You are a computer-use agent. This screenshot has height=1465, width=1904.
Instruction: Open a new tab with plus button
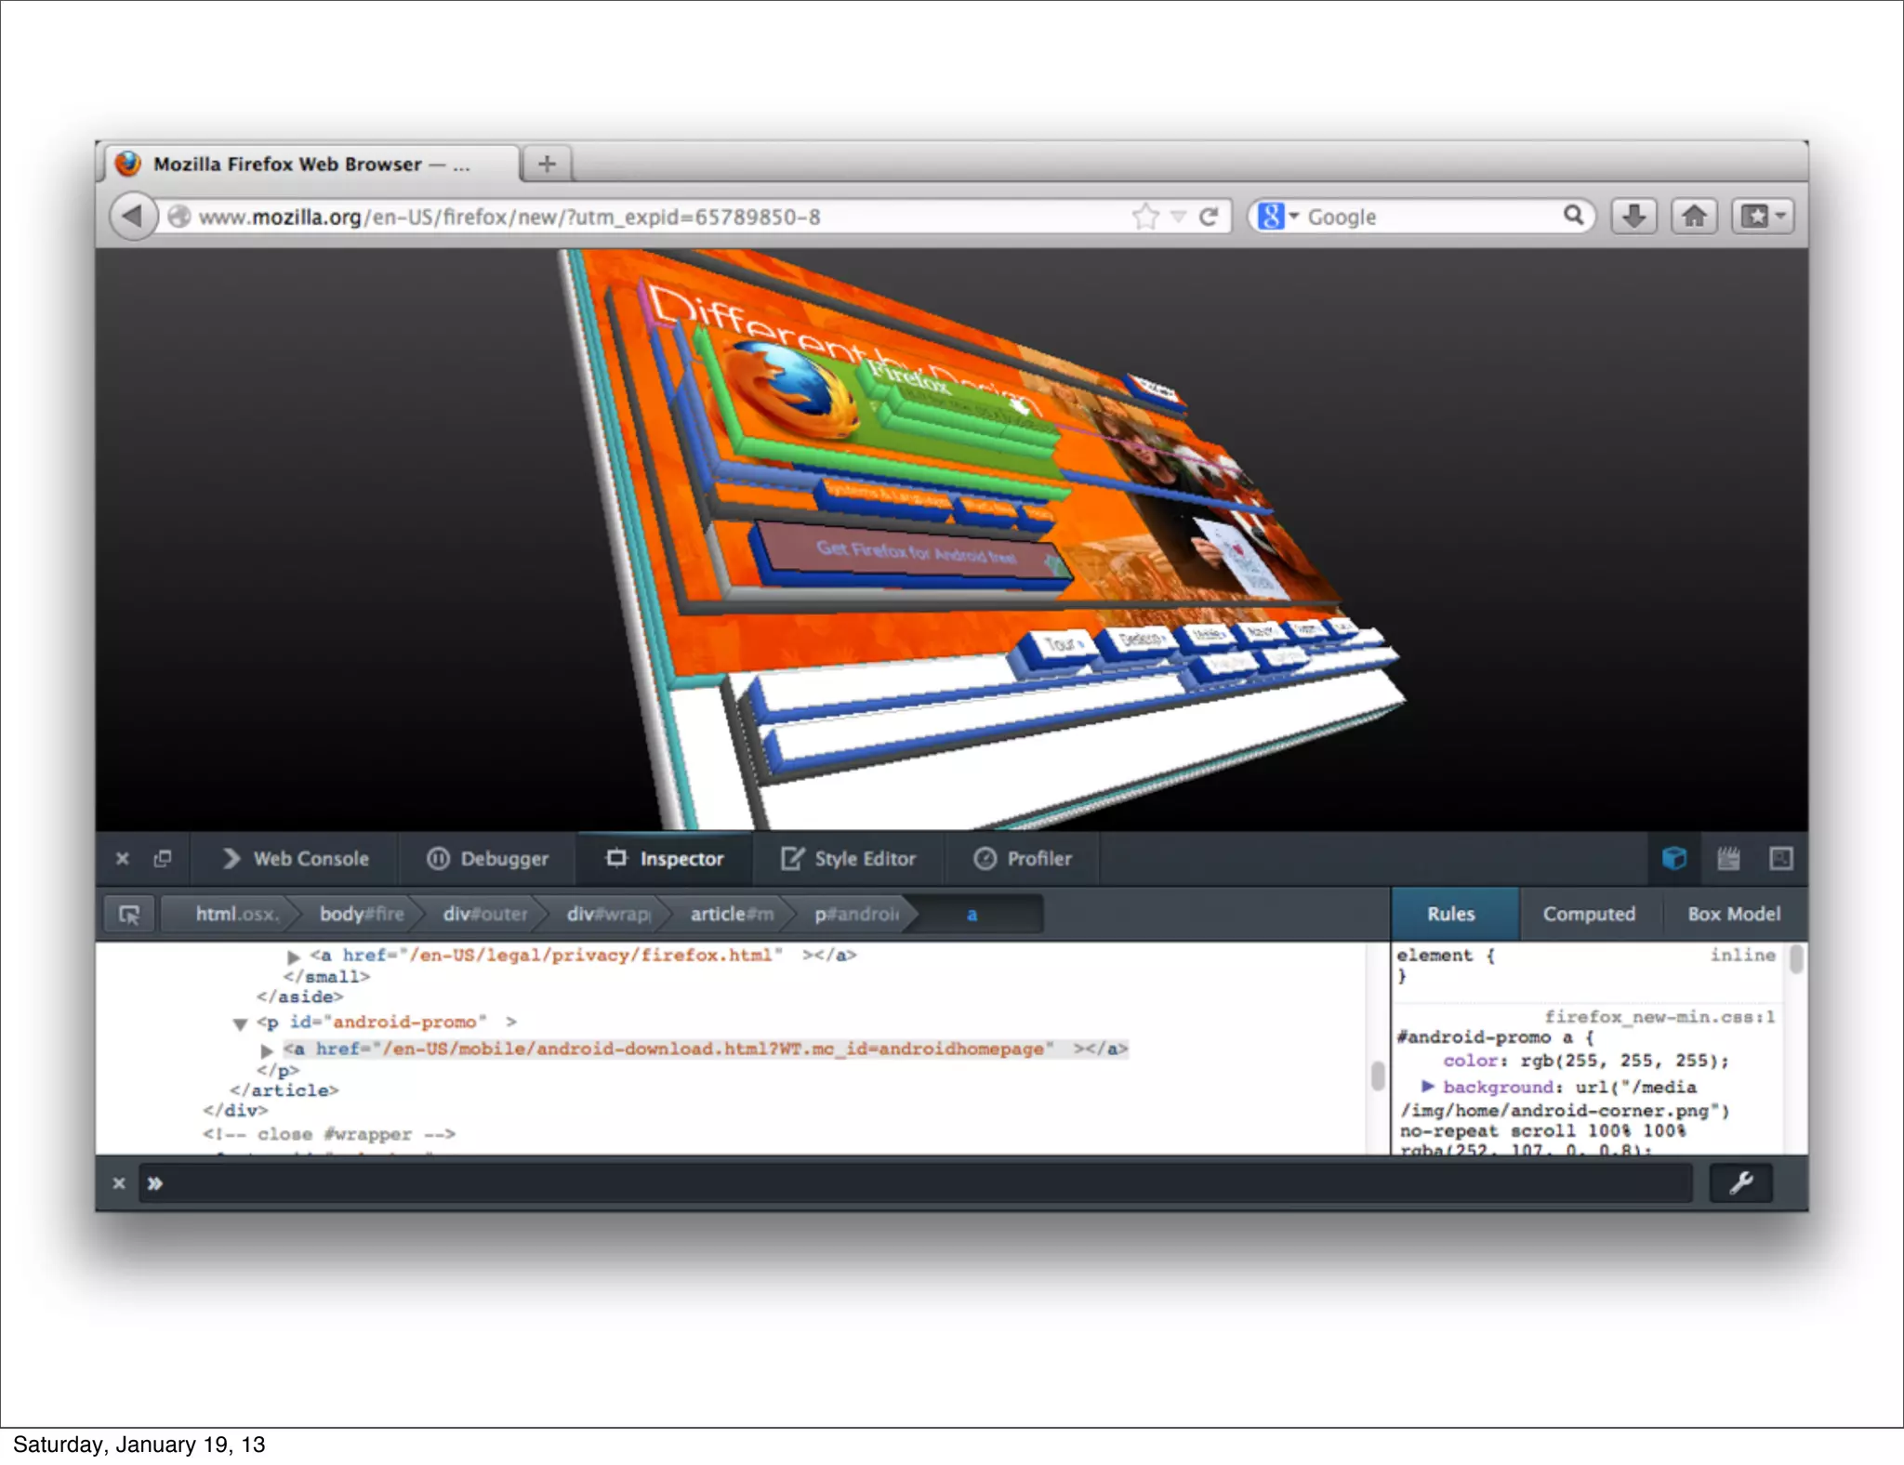click(547, 164)
